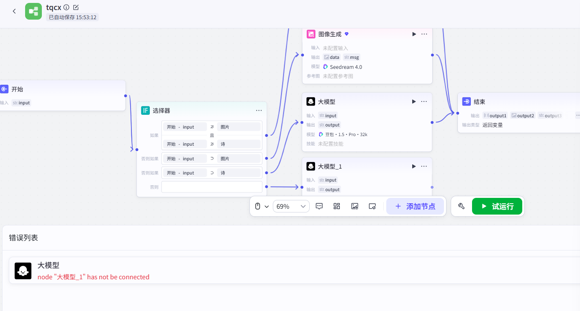Click the edit pencil icon next to tqcx
The image size is (580, 311).
[x=76, y=7]
